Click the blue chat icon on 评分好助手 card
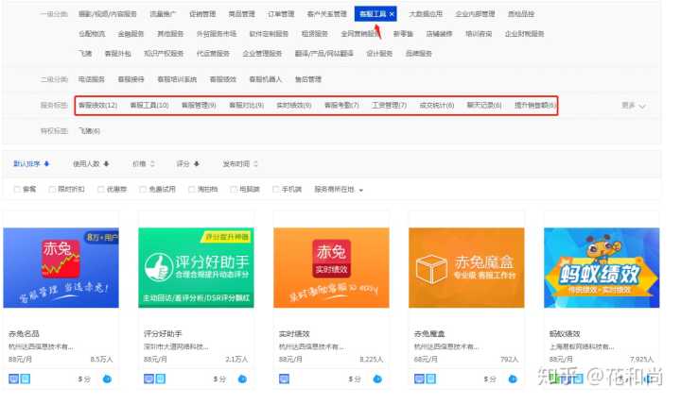681x404 pixels. click(x=242, y=379)
